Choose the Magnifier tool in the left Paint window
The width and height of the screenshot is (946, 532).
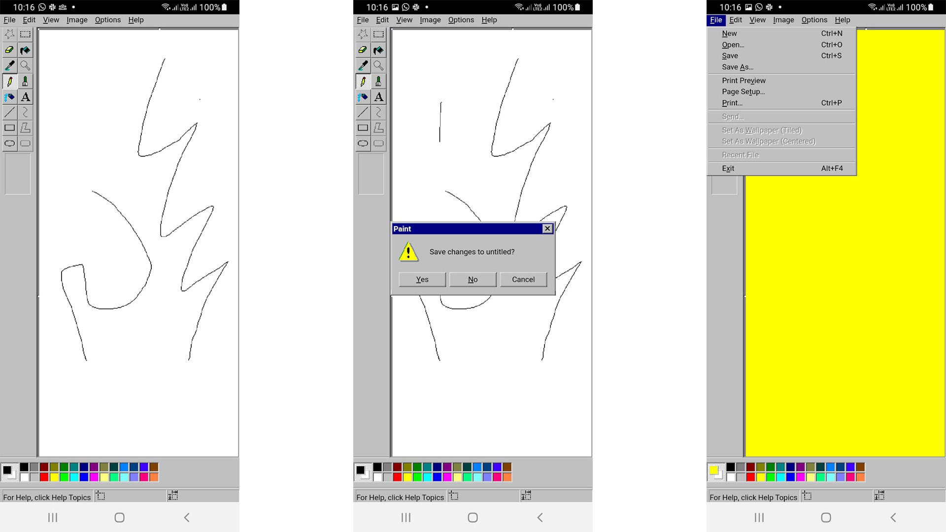(x=25, y=66)
